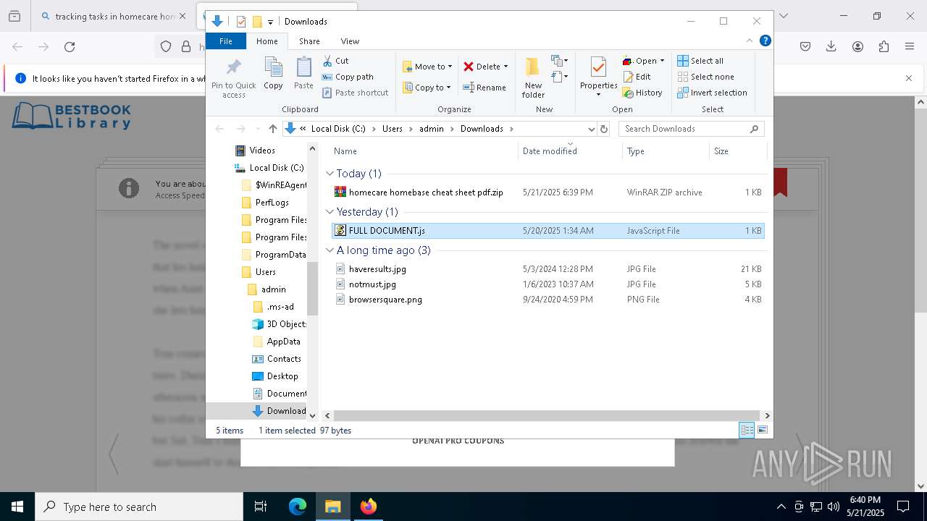
Task: Click Users in address breadcrumb
Action: [x=392, y=129]
